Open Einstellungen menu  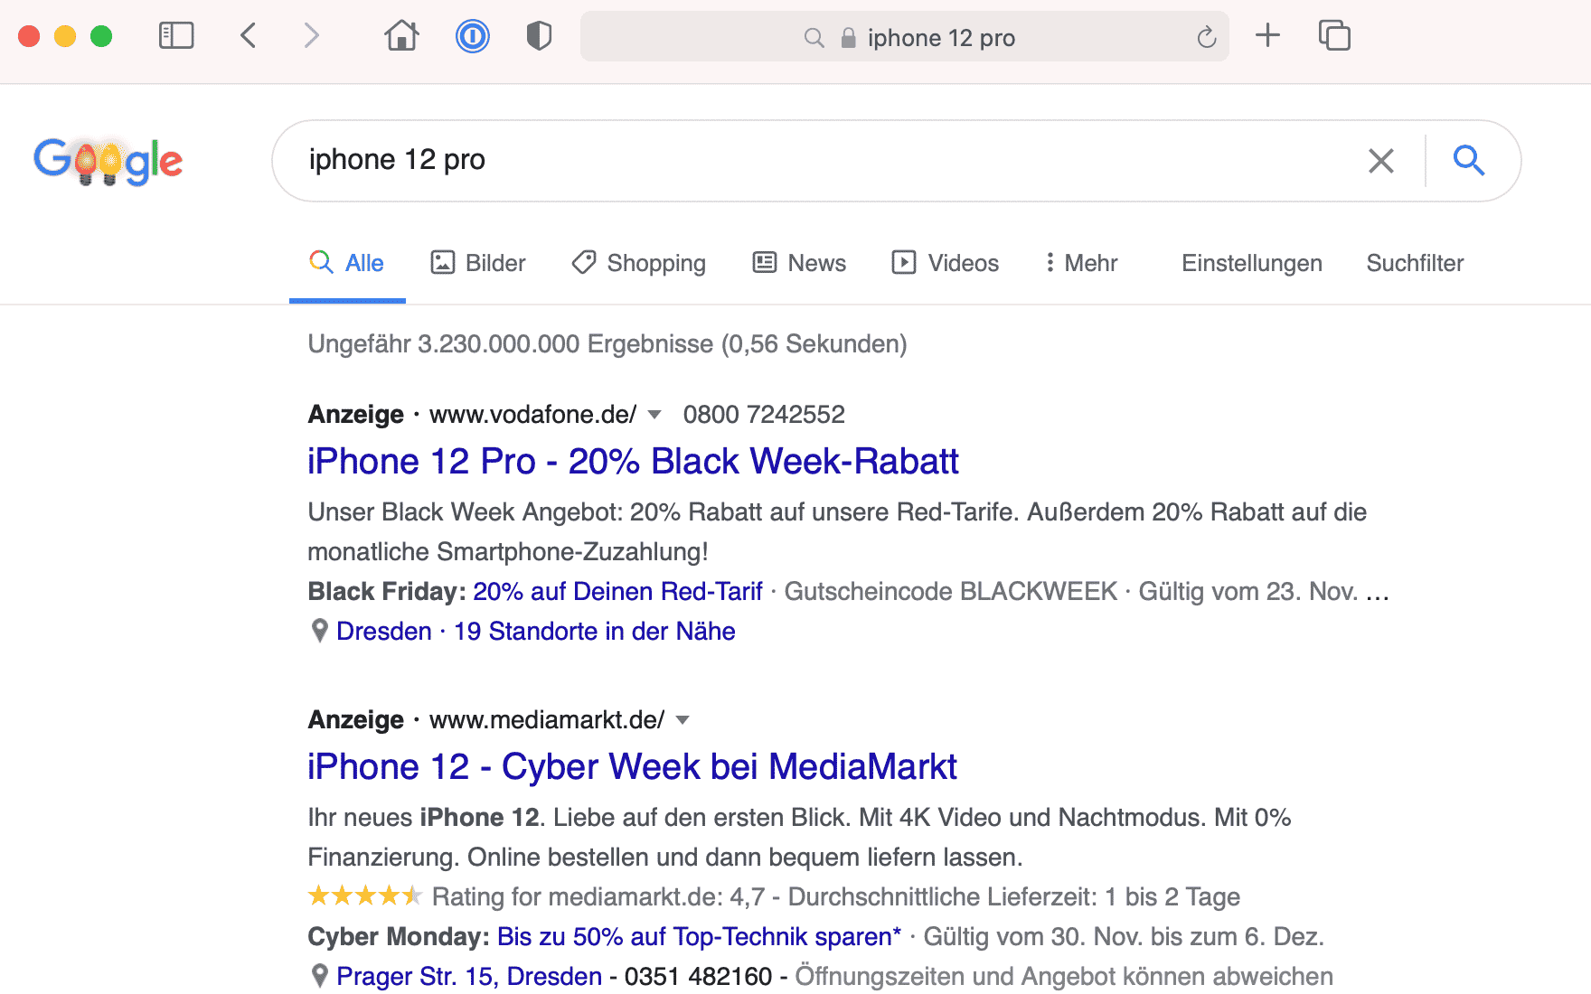1252,263
